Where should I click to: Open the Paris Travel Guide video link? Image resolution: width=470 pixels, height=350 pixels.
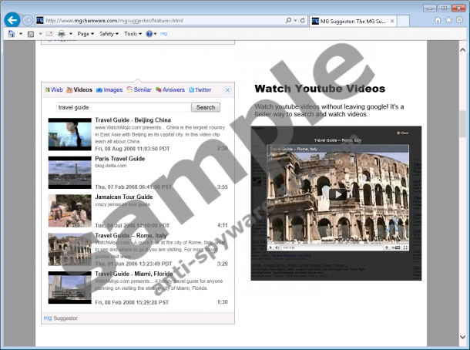point(119,159)
